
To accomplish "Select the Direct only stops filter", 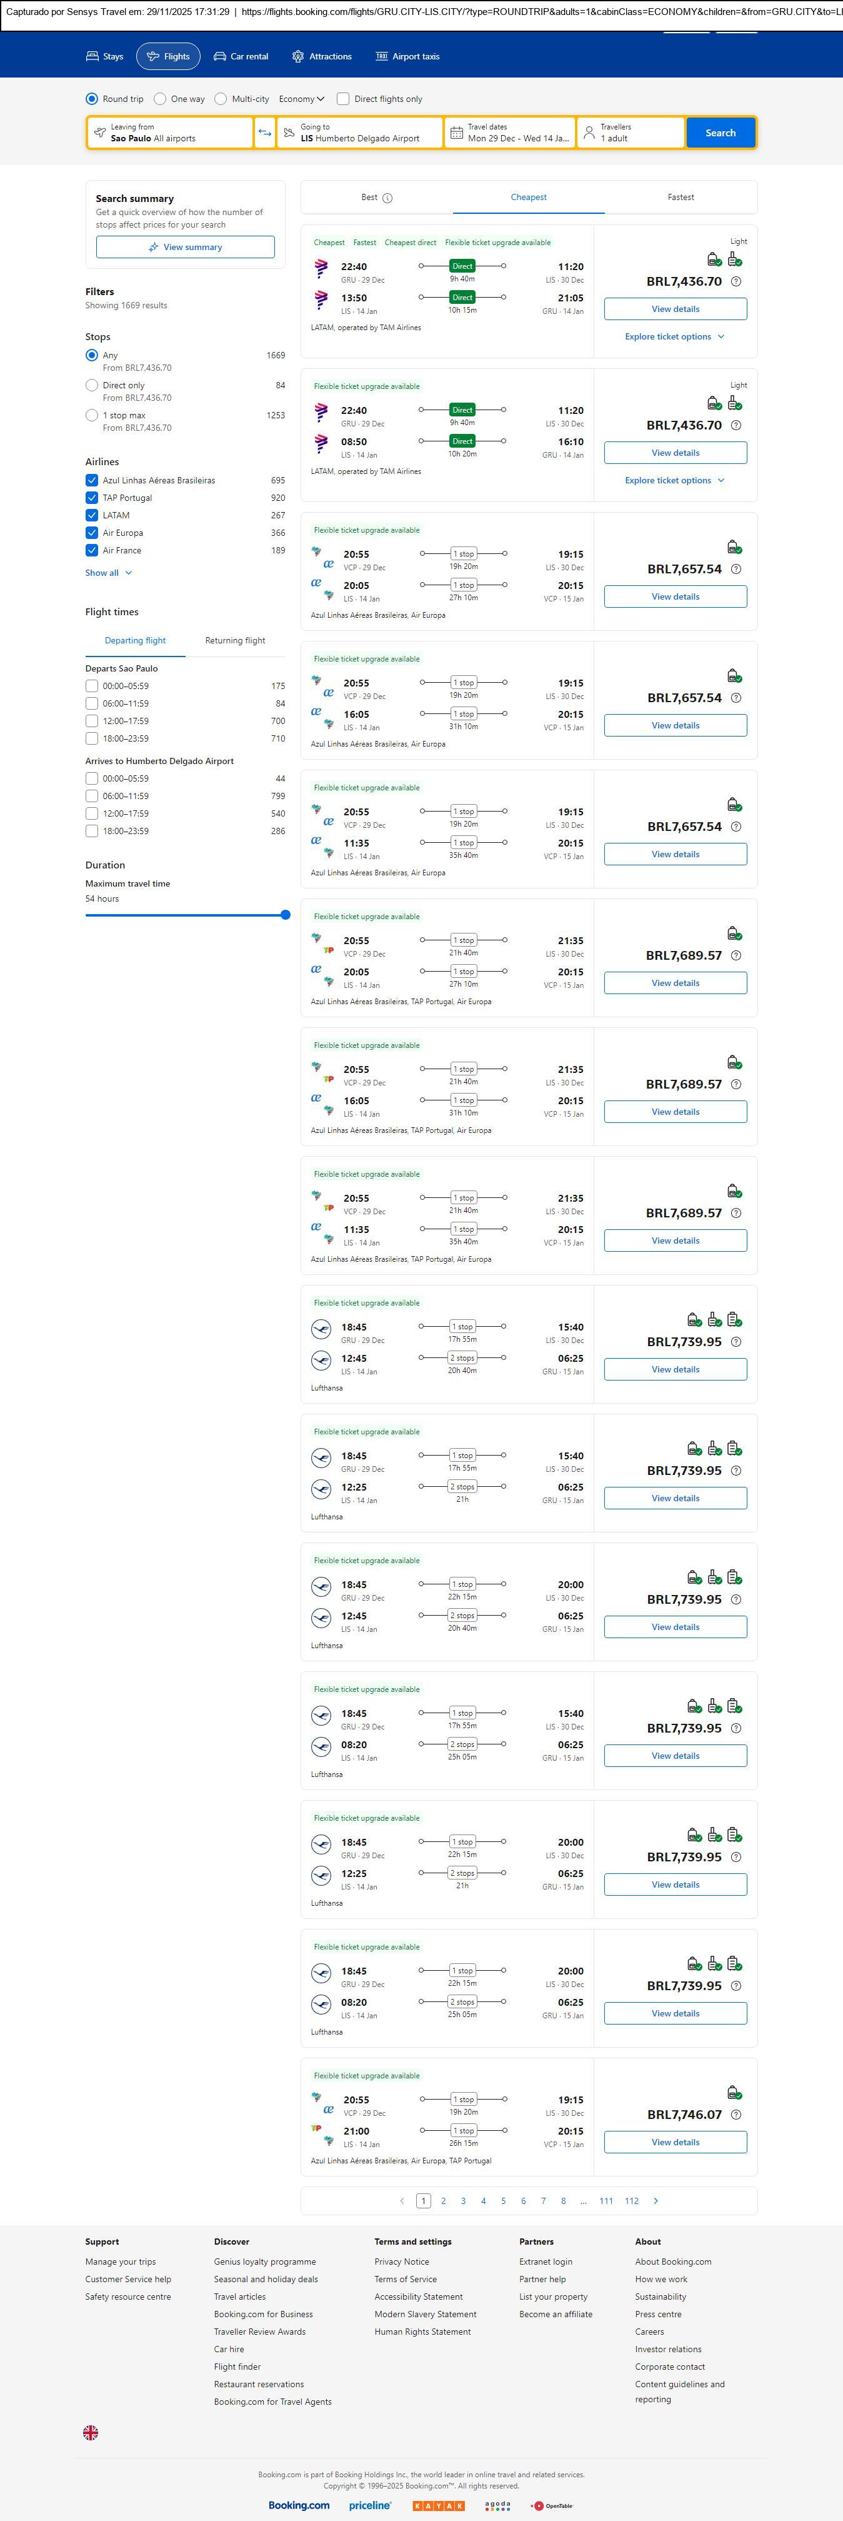I will pyautogui.click(x=92, y=386).
